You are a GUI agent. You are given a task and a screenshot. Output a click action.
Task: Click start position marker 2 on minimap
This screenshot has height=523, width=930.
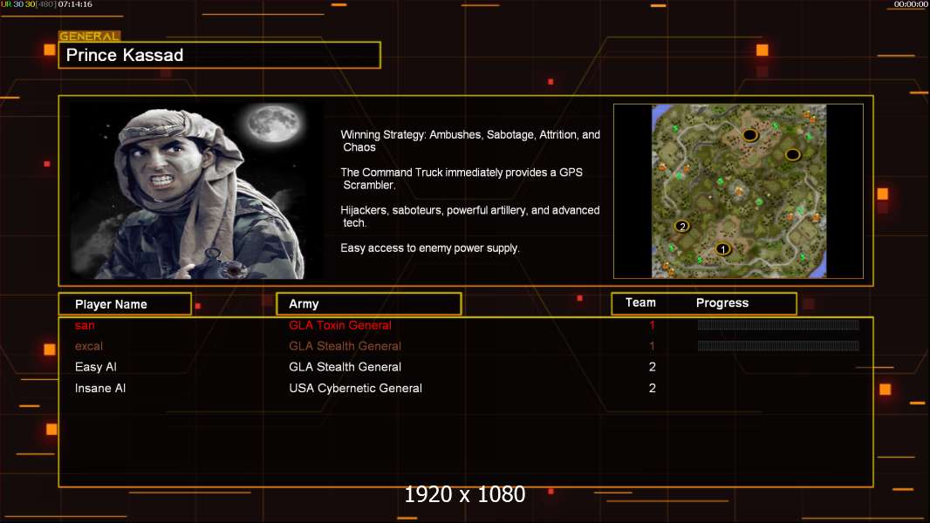(682, 226)
